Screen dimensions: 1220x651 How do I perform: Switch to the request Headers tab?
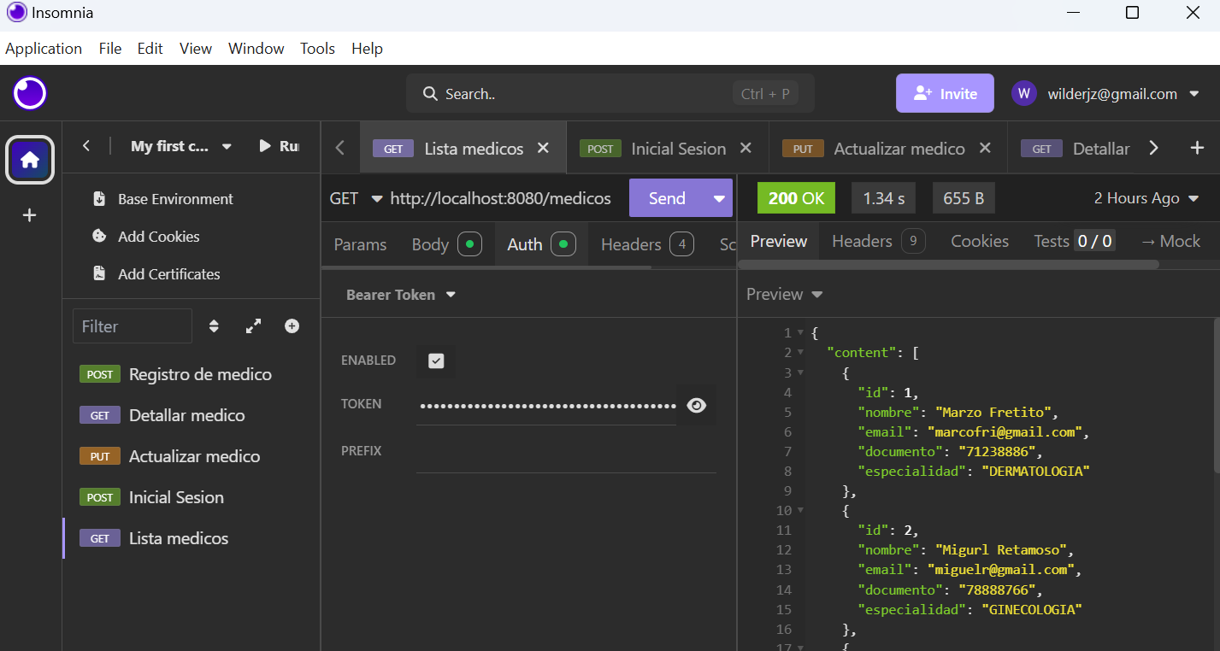click(x=646, y=244)
